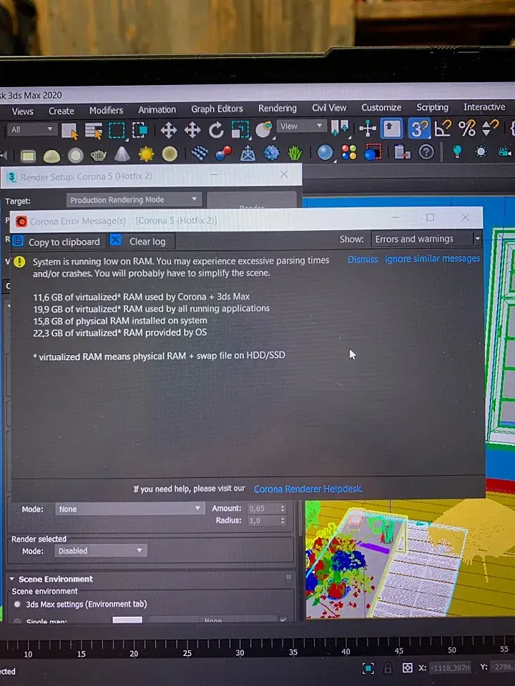Toggle the 3D Snaps button
The image size is (515, 686).
(x=419, y=129)
